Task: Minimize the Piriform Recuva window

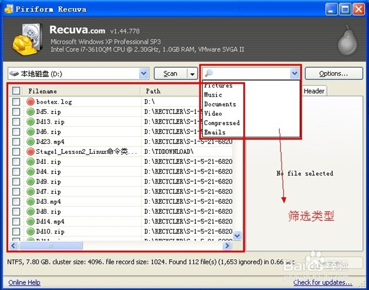Action: 331,9
